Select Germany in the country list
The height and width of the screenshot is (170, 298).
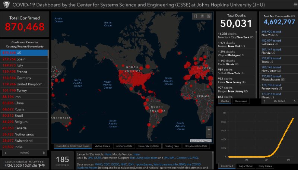[x=24, y=78]
